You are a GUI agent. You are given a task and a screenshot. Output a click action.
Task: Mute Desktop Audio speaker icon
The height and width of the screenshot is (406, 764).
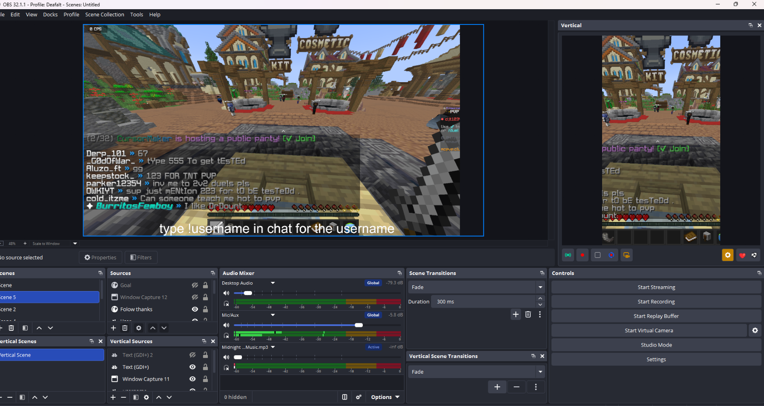coord(226,293)
